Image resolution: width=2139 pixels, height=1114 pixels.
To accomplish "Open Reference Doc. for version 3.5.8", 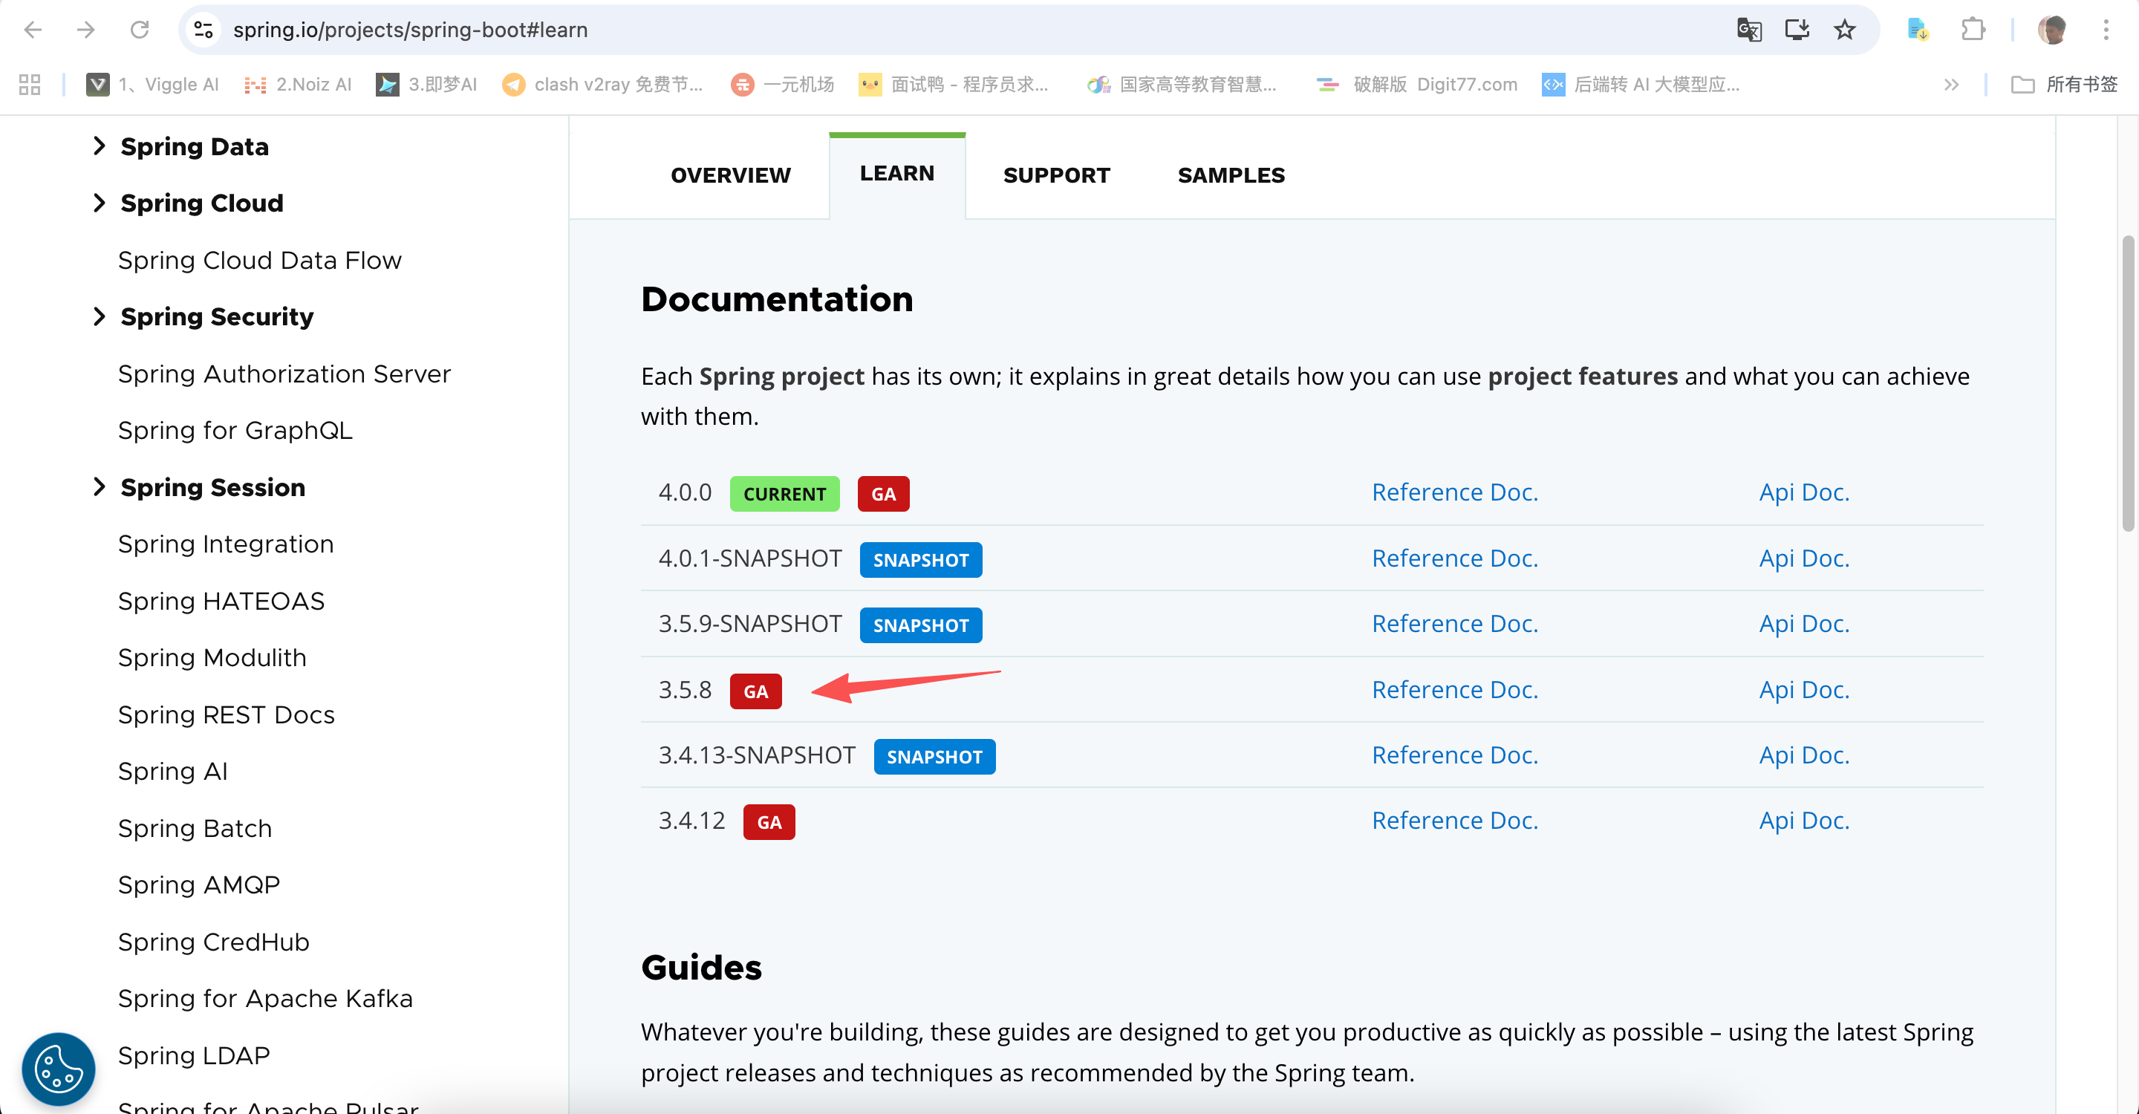I will point(1454,689).
